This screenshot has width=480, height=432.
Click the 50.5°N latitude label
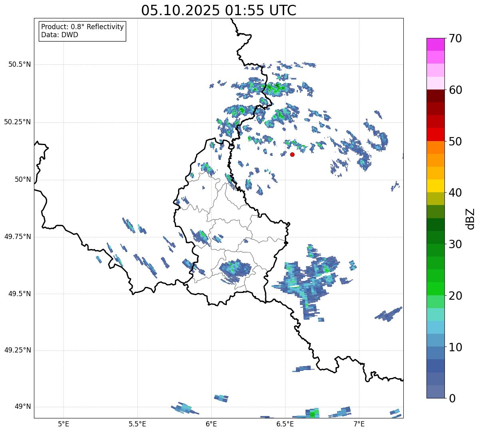click(20, 64)
